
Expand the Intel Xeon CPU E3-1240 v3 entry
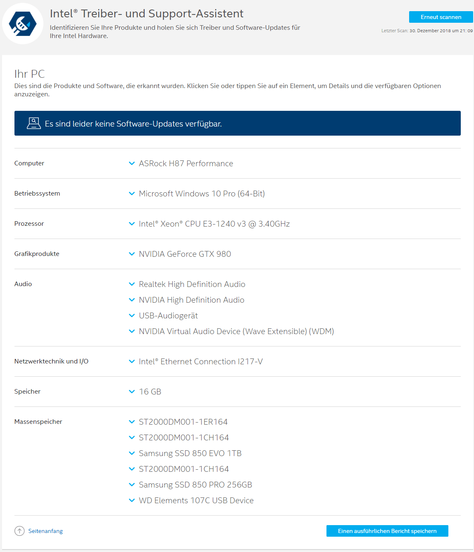pyautogui.click(x=209, y=224)
